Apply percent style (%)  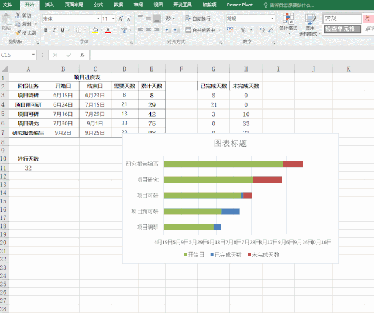pyautogui.click(x=243, y=30)
